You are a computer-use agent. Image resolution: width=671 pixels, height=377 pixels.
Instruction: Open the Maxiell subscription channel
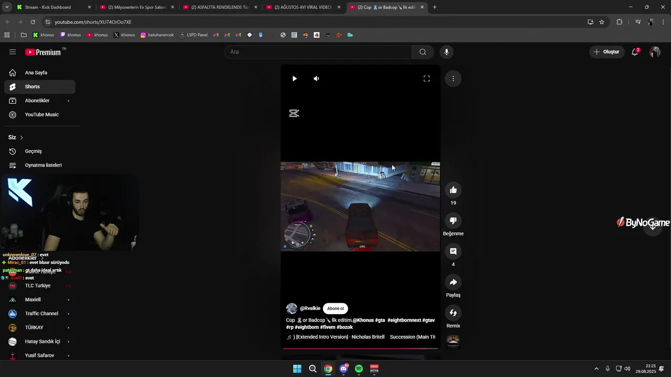[x=40, y=300]
